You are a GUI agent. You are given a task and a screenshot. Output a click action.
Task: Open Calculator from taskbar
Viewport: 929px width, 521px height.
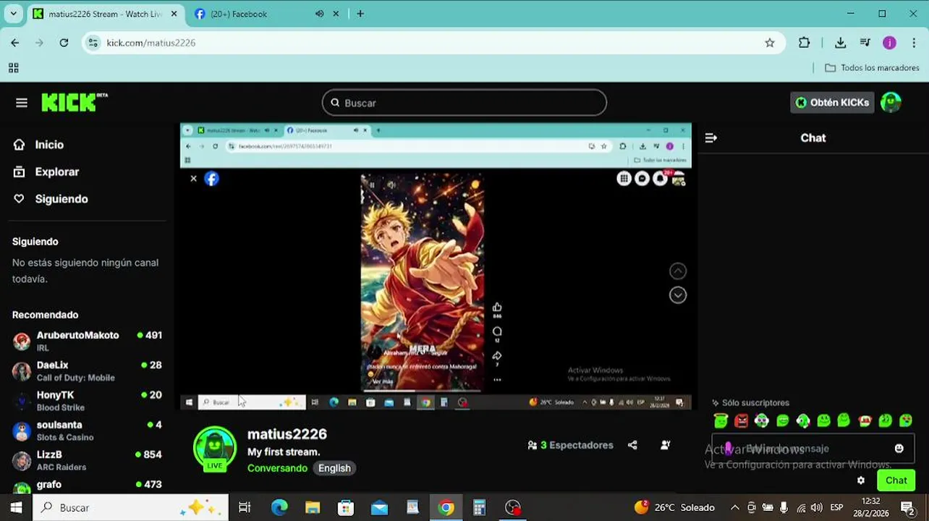[479, 508]
